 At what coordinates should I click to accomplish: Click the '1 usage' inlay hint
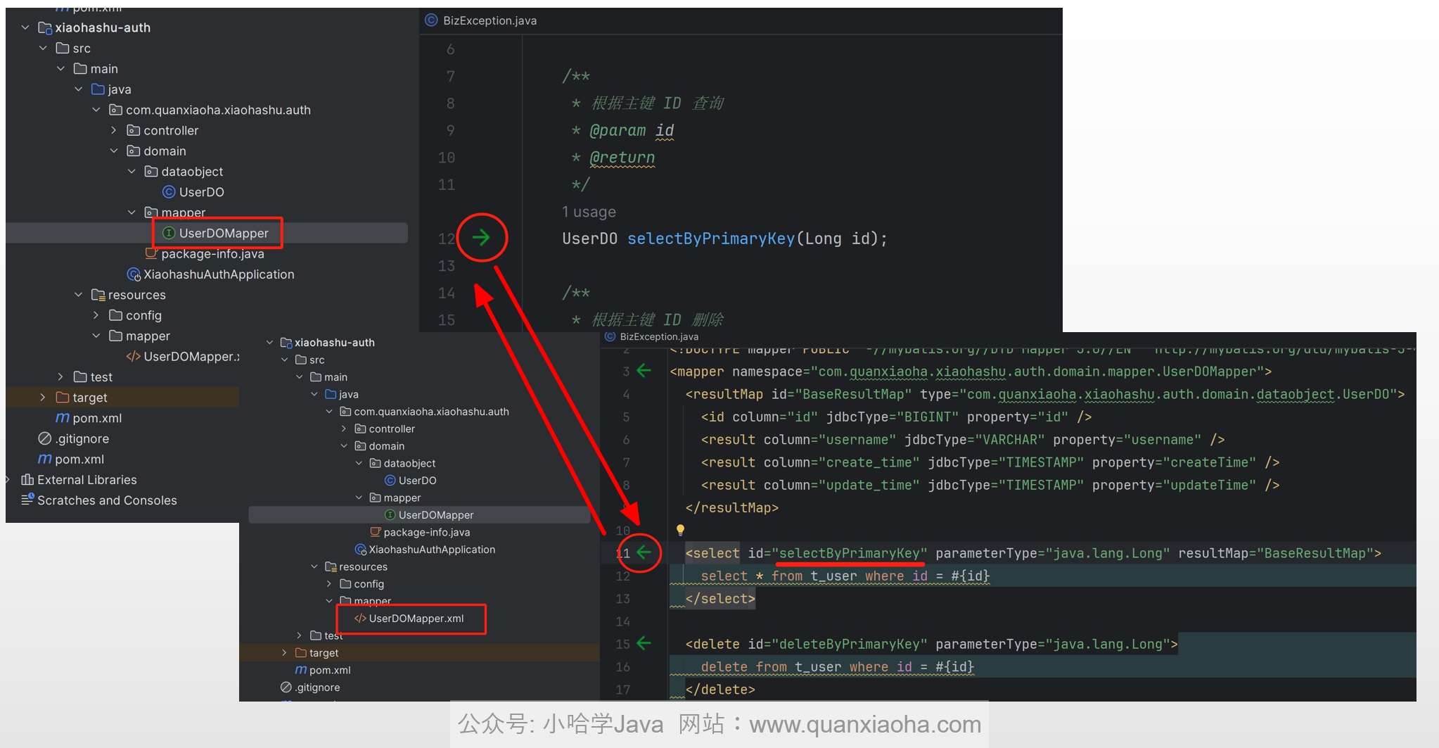click(x=589, y=212)
